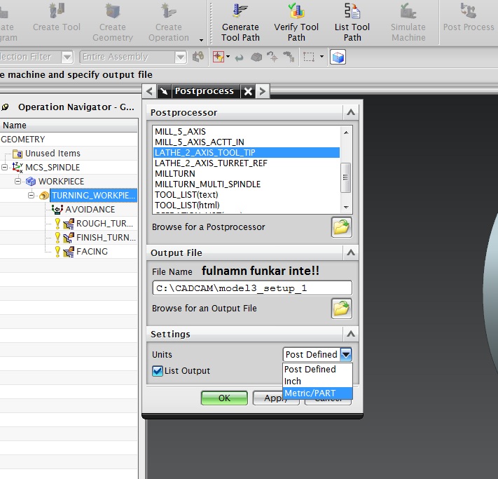Click the postprocessor list scroll down arrow
Screen dimensions: 498x479
[346, 208]
